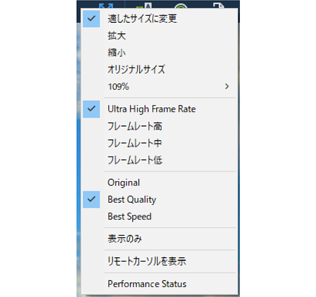The image size is (316, 297).
Task: Toggle checkmark beside Ultra High Frame Rate
Action: [x=91, y=109]
